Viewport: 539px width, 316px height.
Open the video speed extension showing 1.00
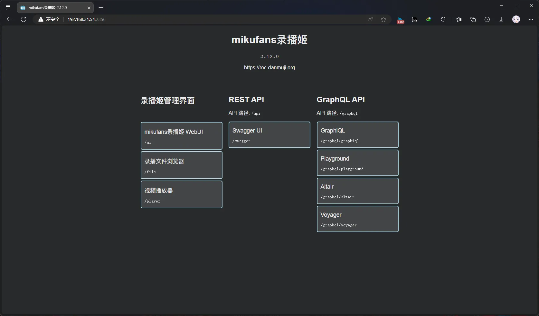tap(400, 20)
